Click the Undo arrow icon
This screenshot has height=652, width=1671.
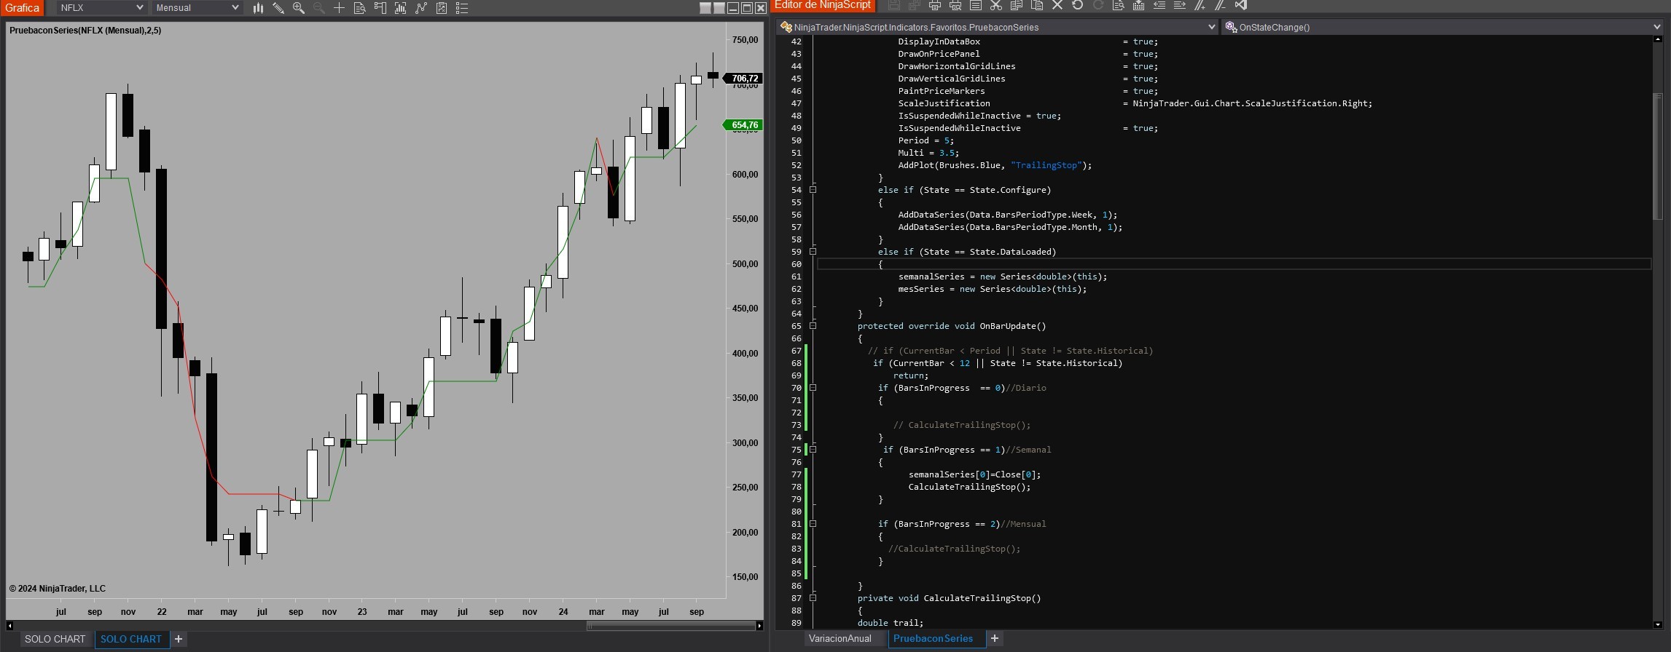pyautogui.click(x=1078, y=5)
